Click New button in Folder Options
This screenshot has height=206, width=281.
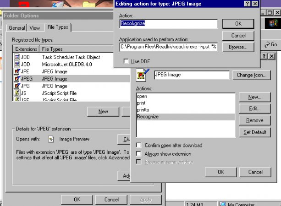pos(103,112)
